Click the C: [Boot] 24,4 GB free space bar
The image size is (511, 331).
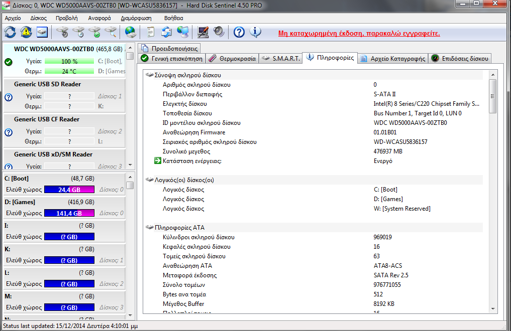tap(69, 190)
